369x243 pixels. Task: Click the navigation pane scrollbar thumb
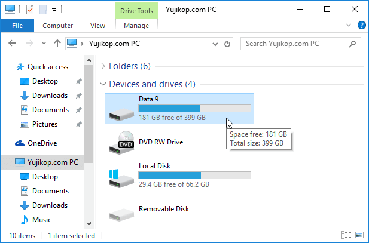point(89,114)
